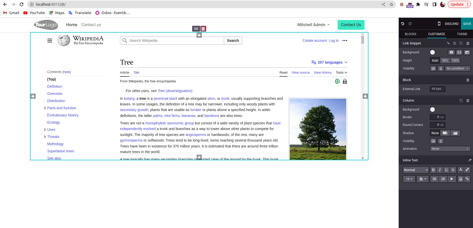This screenshot has height=228, width=473.
Task: Insert a bulleted list
Action: 434,179
